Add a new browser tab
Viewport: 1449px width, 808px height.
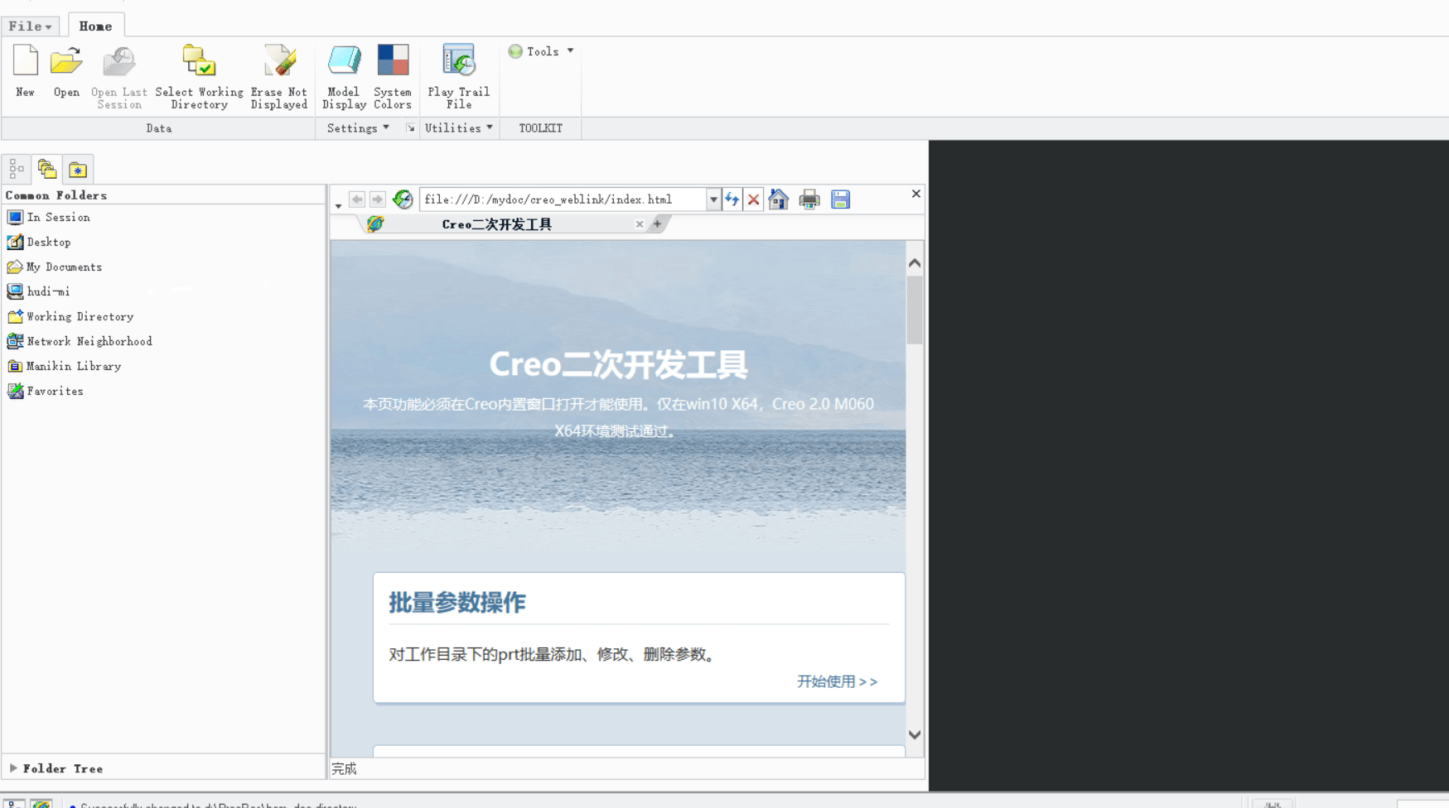[x=657, y=224]
